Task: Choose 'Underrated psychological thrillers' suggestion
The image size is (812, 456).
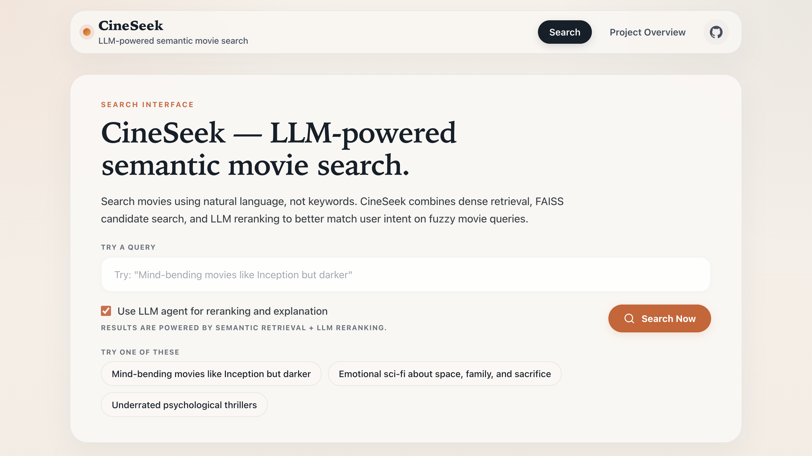Action: pyautogui.click(x=184, y=405)
